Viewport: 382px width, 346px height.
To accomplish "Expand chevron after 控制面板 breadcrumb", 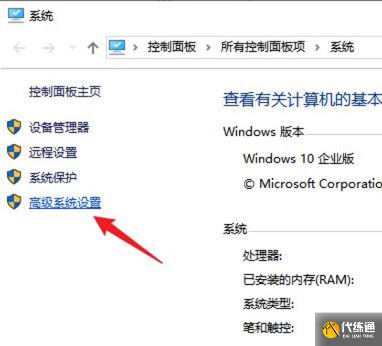I will click(x=208, y=47).
